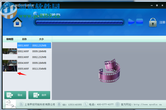Screen dimensions: 166x110
Task: Select the file 0003.MXF
Action: [x=23, y=57]
